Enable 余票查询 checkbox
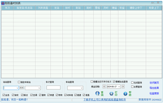The width and height of the screenshot is (163, 103). 132,87
